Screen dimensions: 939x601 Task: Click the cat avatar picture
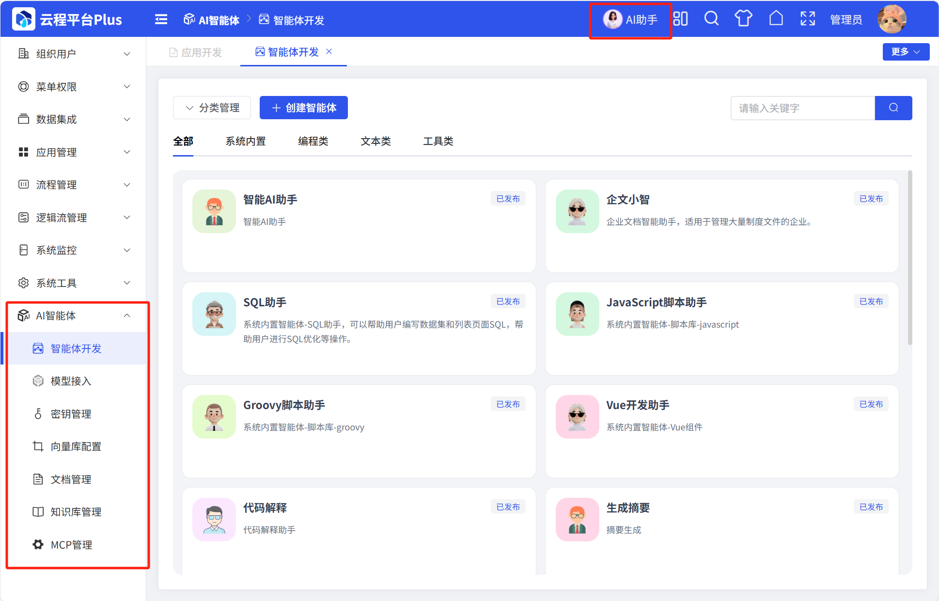coord(892,19)
